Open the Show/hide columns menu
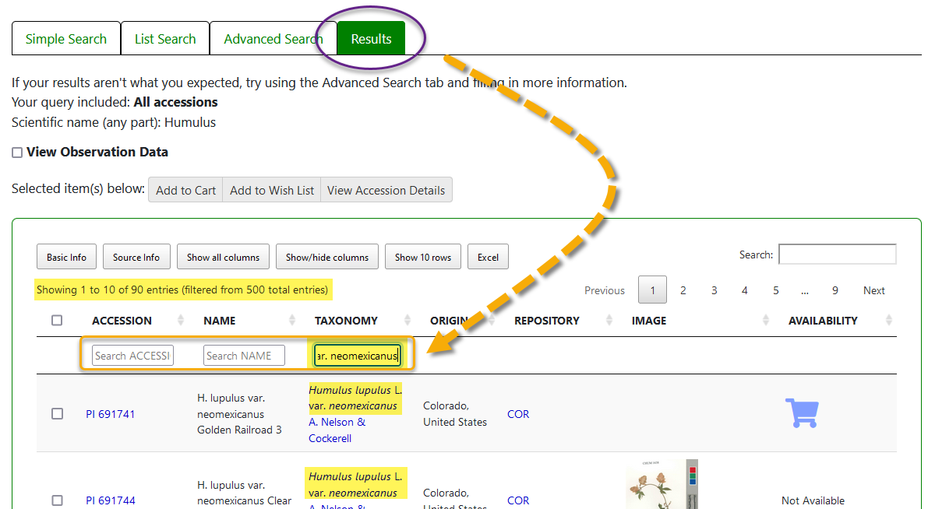 point(326,258)
